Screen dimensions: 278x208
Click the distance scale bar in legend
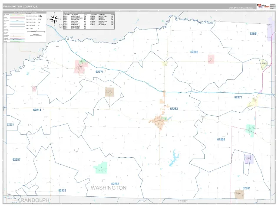[36, 32]
